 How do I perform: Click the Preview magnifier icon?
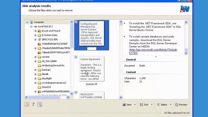[x=176, y=105]
